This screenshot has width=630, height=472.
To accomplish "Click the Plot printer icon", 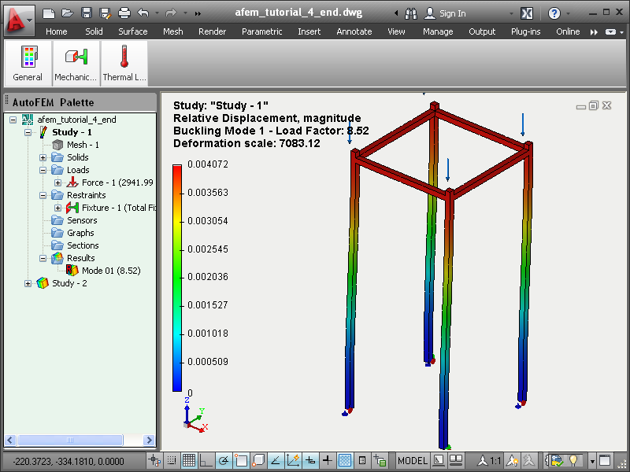I will (x=124, y=13).
